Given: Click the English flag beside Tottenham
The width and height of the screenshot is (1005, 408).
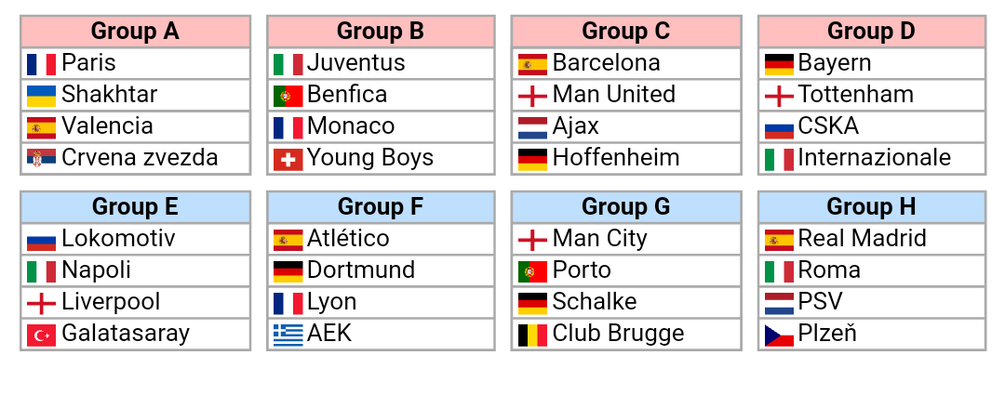Looking at the screenshot, I should pyautogui.click(x=778, y=96).
